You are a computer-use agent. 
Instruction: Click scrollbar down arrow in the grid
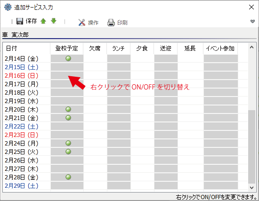[251, 188]
